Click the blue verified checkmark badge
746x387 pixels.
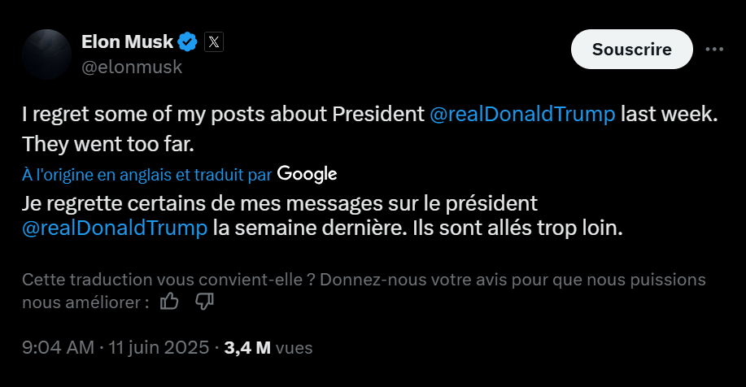[188, 41]
